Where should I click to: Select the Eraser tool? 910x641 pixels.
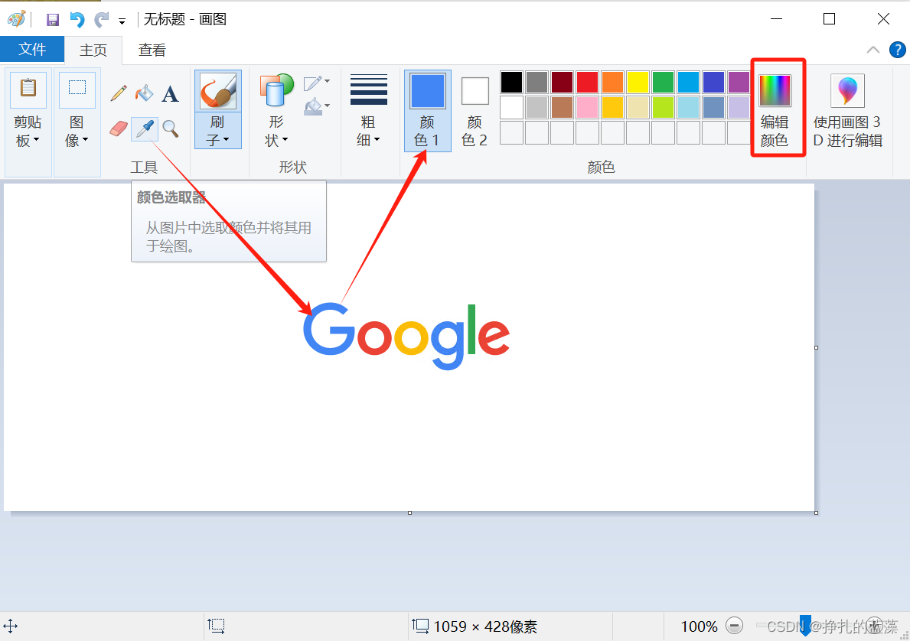coord(119,129)
